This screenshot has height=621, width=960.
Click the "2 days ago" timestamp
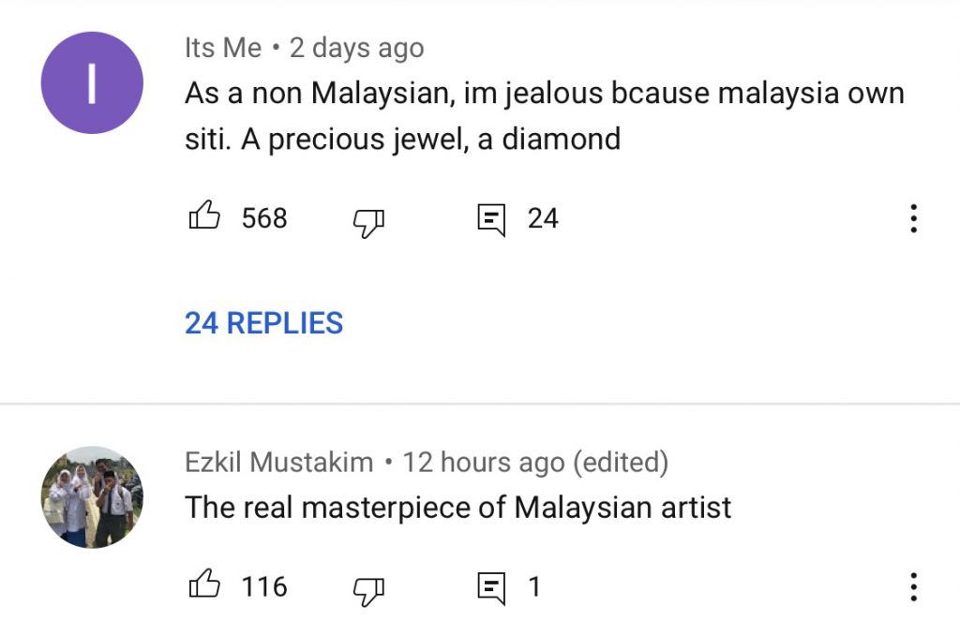tap(356, 49)
